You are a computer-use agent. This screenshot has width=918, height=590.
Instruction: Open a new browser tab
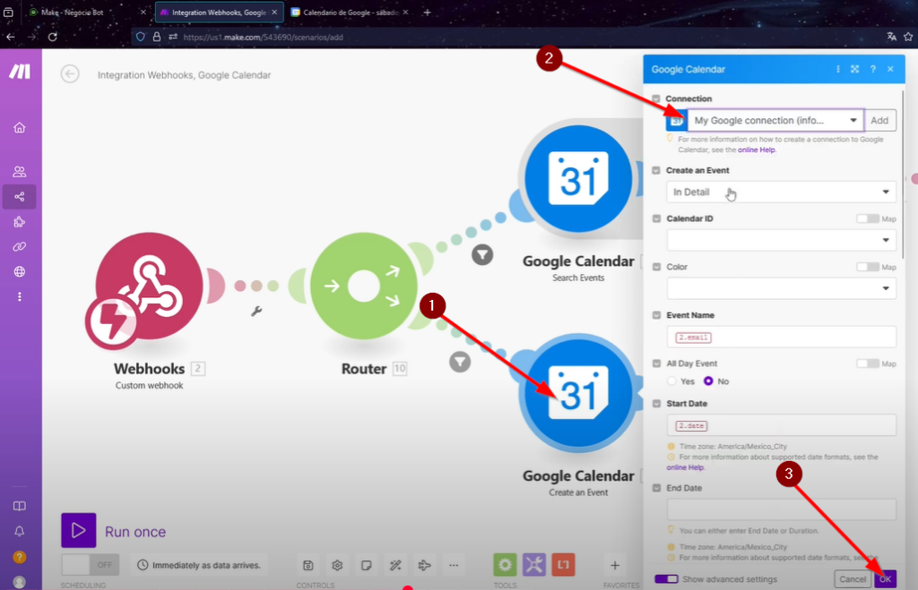tap(428, 13)
